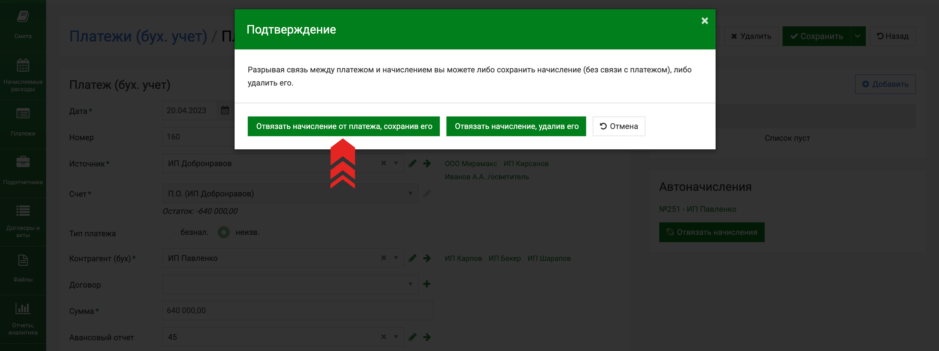The width and height of the screenshot is (939, 351).
Task: Clear the Источник field with X
Action: click(384, 163)
